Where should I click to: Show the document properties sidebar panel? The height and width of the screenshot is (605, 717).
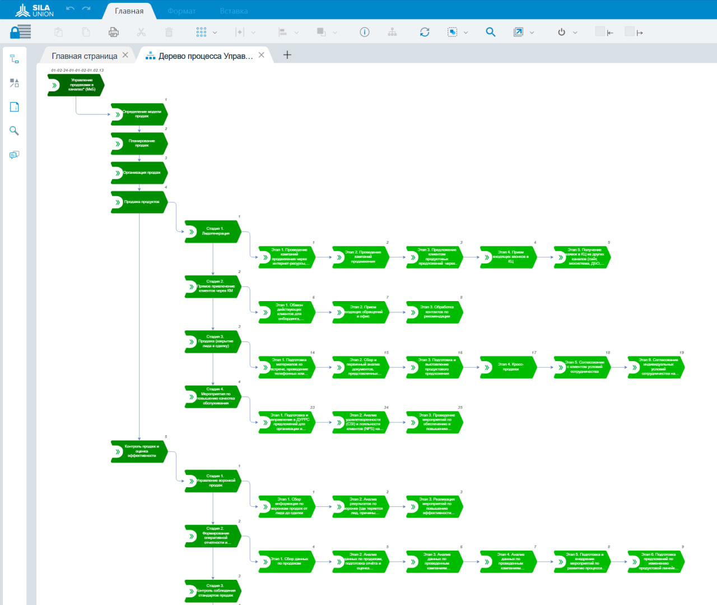(15, 107)
